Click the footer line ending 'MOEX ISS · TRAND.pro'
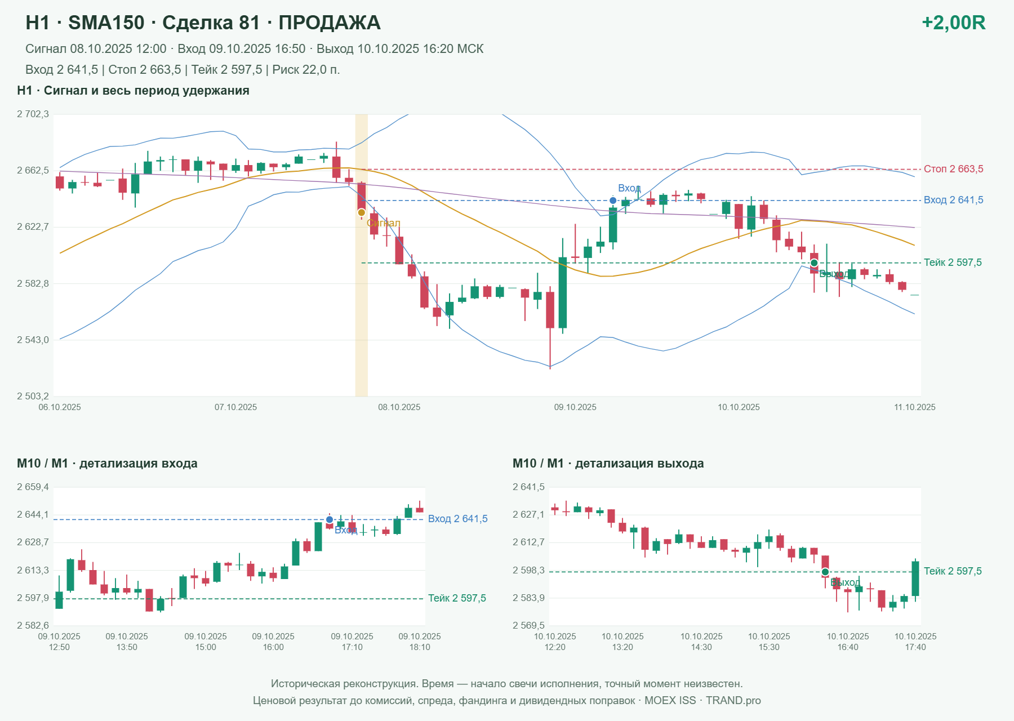This screenshot has width=1014, height=721. 507,701
